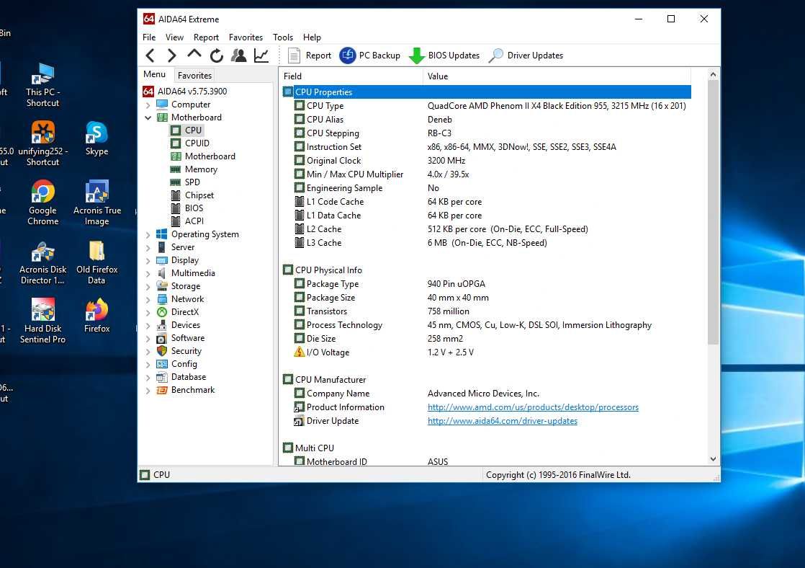Click the scrollbar down arrow in the details pane
The height and width of the screenshot is (568, 805).
[713, 459]
